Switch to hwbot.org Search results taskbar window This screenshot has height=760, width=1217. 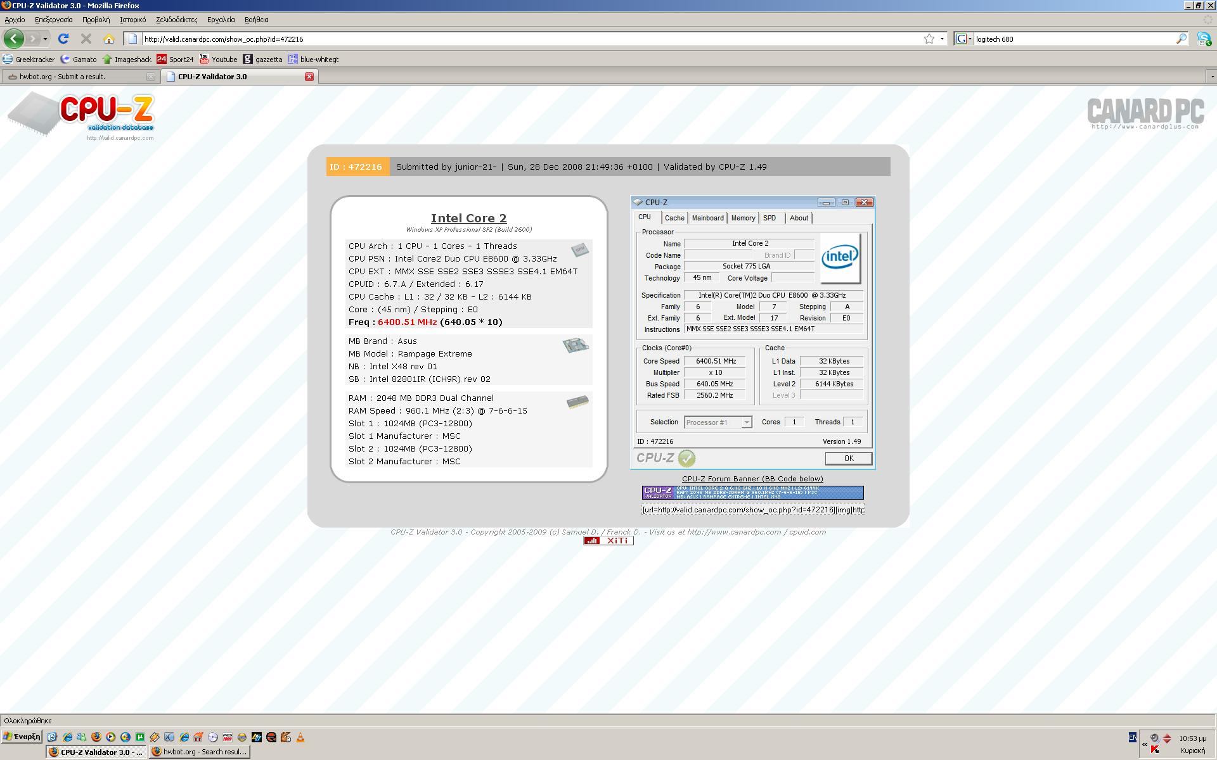point(199,752)
